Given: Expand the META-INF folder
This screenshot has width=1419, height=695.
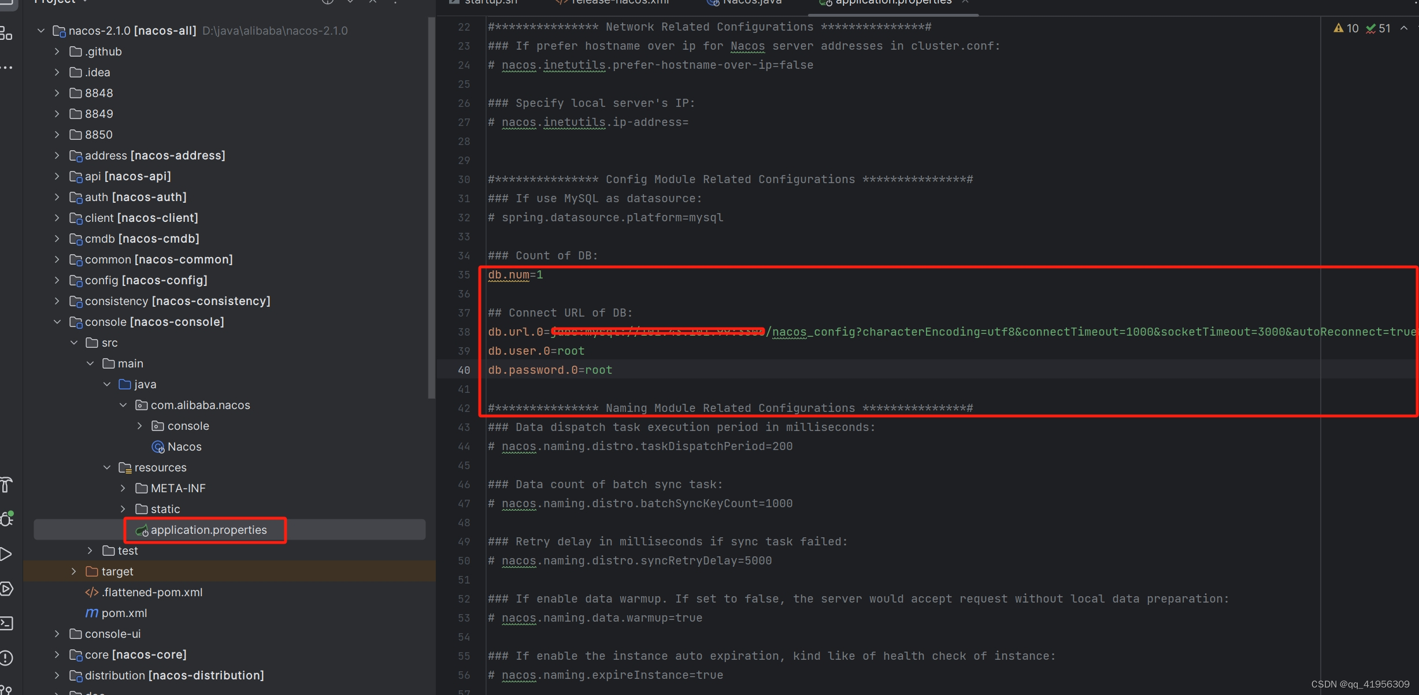Looking at the screenshot, I should [123, 488].
